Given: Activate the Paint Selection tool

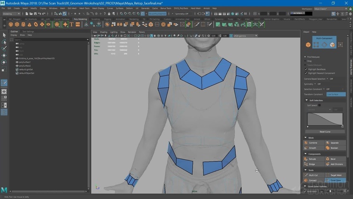Looking at the screenshot, I should click(x=4, y=48).
